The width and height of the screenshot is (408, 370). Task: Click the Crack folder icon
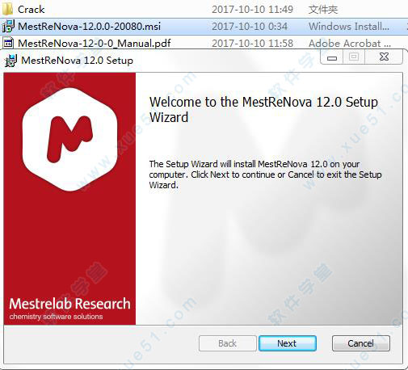point(7,9)
